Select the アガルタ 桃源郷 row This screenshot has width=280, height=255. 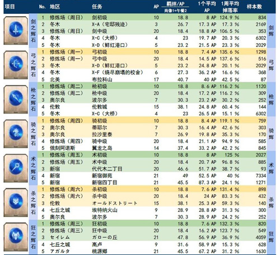152,251
